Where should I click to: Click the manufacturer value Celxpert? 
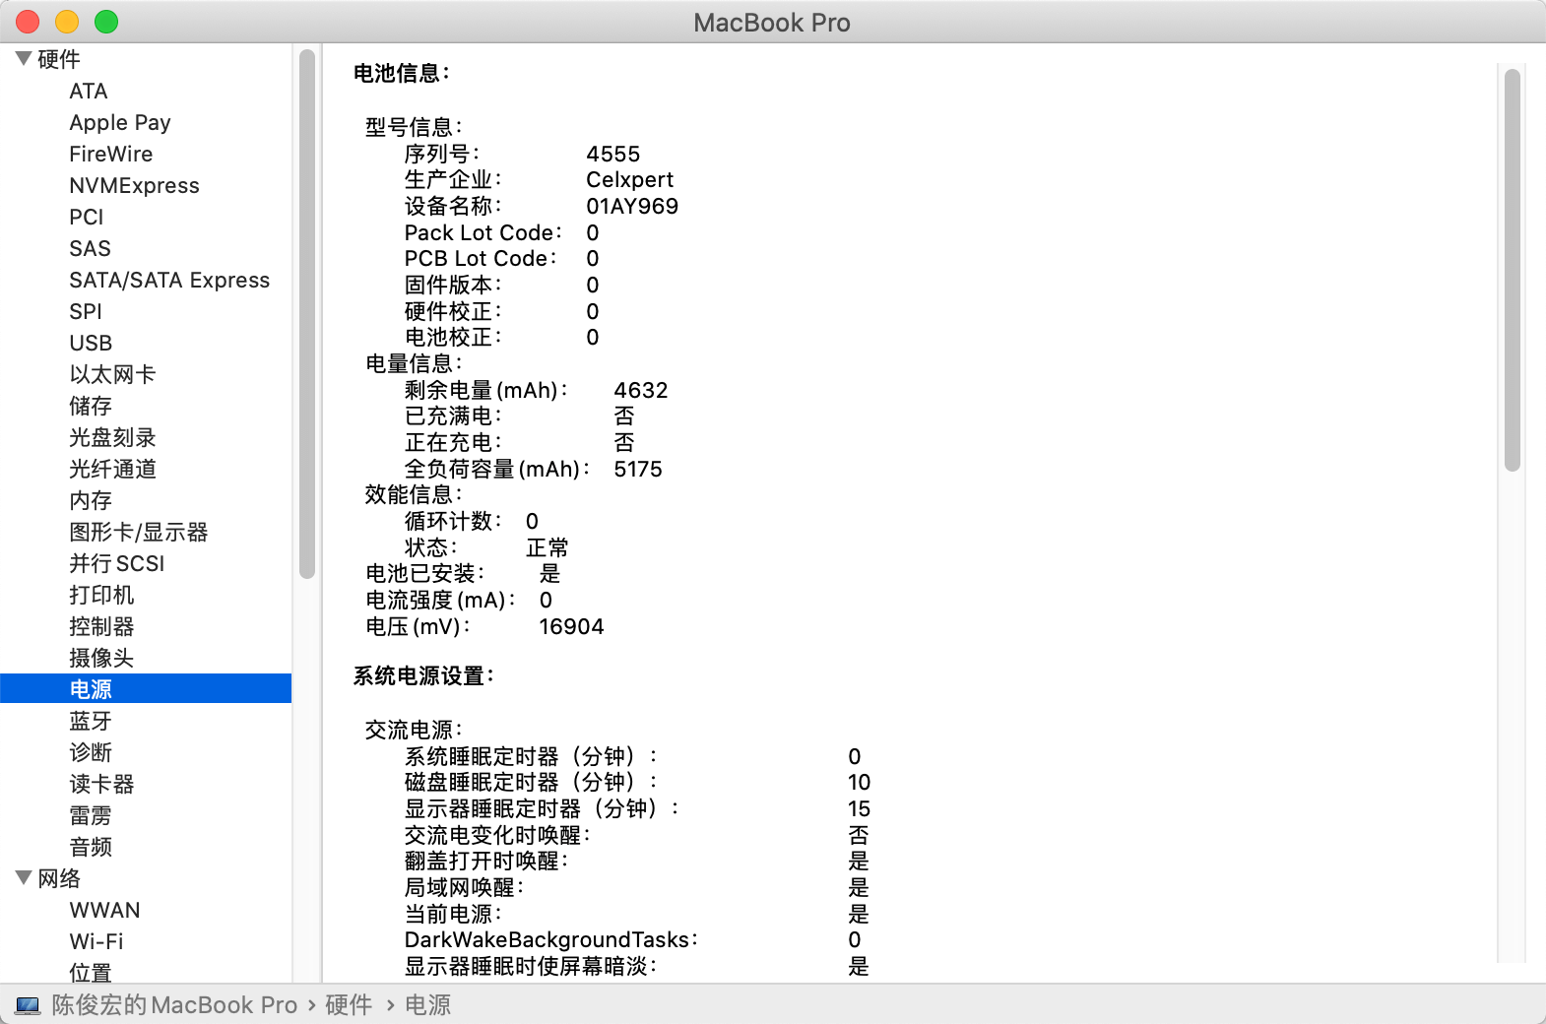tap(630, 179)
